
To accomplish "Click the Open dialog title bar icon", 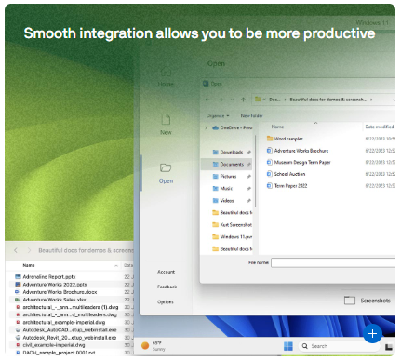I will pos(206,84).
